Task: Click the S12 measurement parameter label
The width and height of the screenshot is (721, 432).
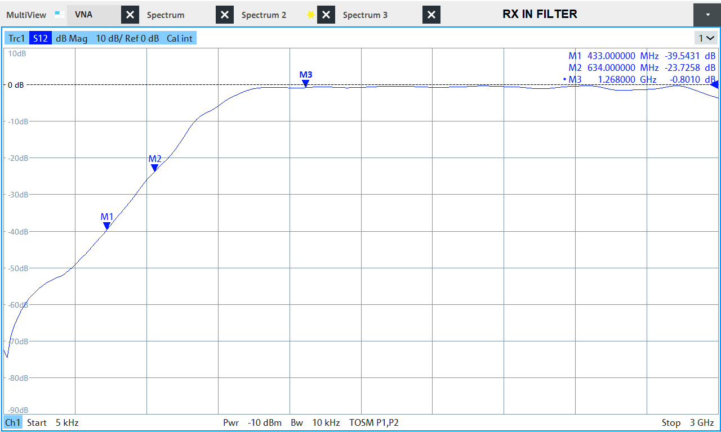Action: [x=40, y=38]
